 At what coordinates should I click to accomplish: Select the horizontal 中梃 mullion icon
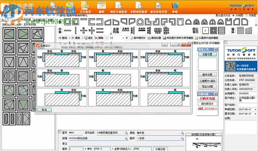point(68,31)
